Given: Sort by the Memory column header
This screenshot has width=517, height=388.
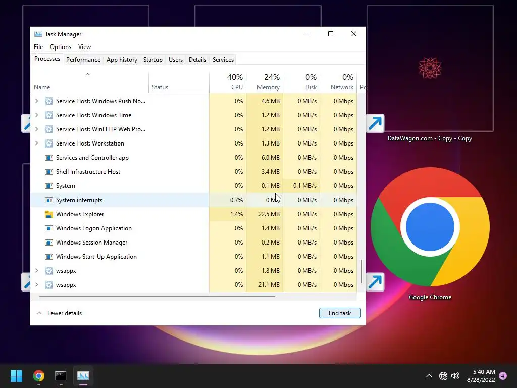Looking at the screenshot, I should [x=265, y=82].
